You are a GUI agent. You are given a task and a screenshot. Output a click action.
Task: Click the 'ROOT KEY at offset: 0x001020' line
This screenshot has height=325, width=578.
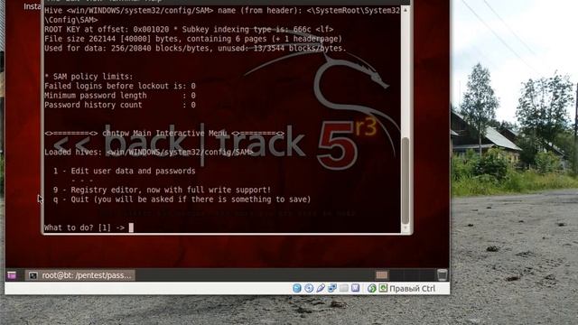[189, 30]
